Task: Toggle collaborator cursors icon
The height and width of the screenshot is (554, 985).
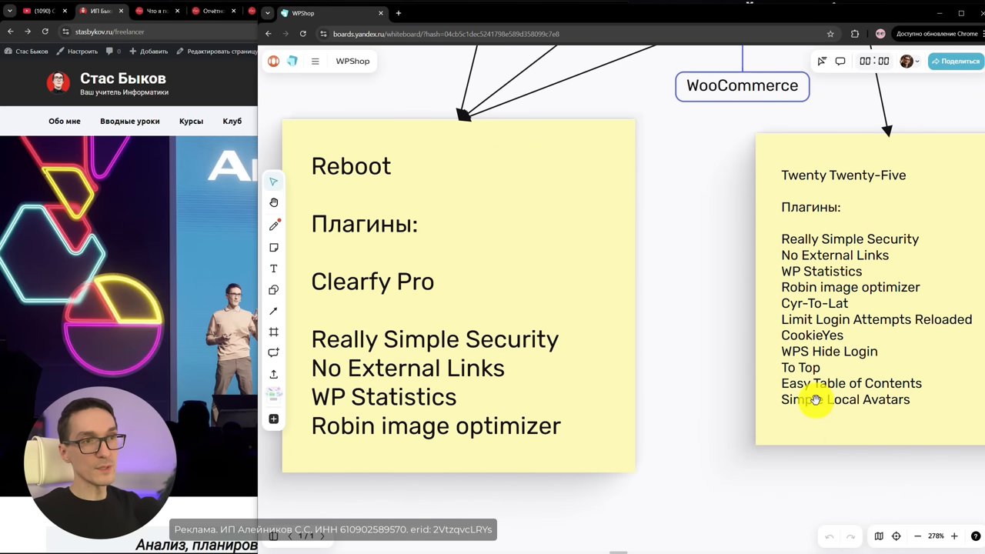Action: click(822, 61)
